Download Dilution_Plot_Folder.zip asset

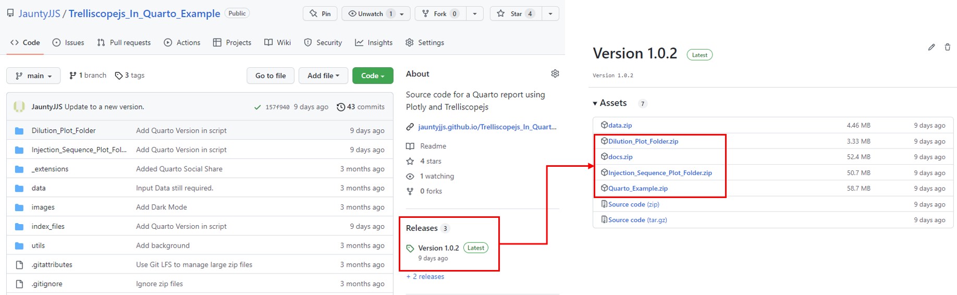pyautogui.click(x=643, y=141)
